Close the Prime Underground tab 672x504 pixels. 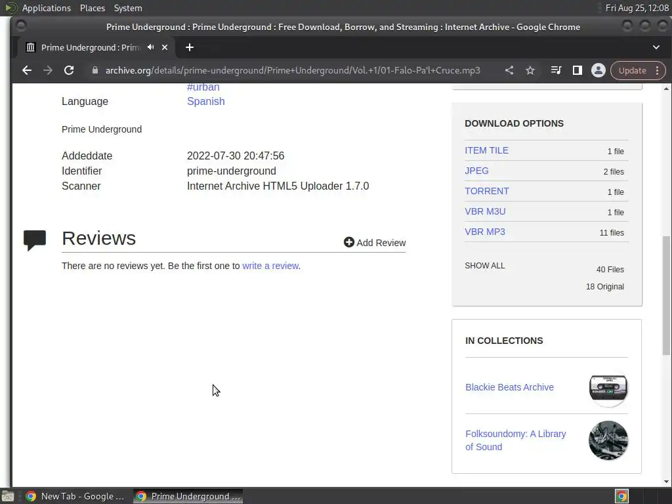[x=165, y=47]
